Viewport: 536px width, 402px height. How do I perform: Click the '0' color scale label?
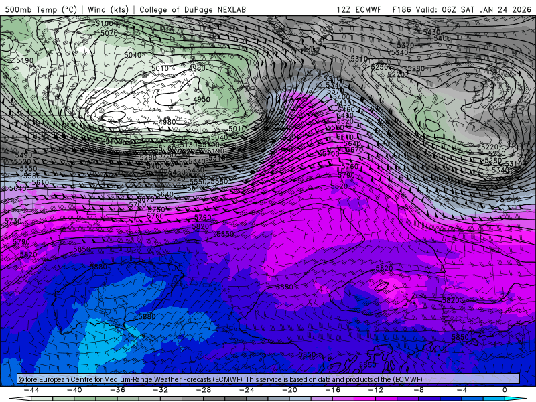(x=505, y=390)
